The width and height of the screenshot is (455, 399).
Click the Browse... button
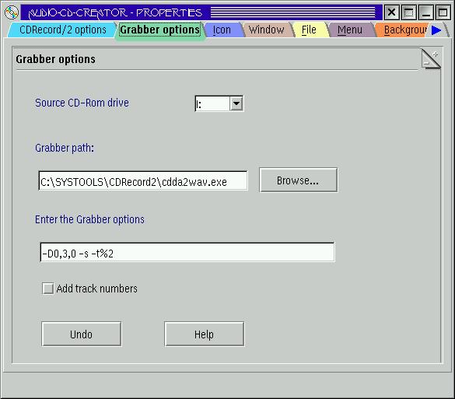pyautogui.click(x=299, y=180)
